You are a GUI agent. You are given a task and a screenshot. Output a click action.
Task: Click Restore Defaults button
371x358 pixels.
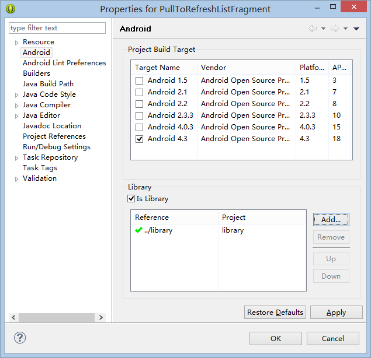[275, 313]
